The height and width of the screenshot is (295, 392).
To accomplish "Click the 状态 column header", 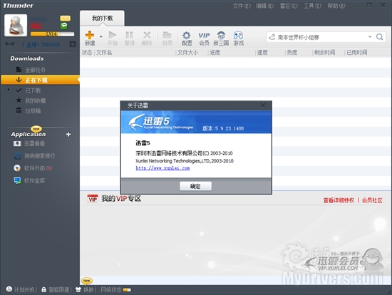I will tap(87, 53).
